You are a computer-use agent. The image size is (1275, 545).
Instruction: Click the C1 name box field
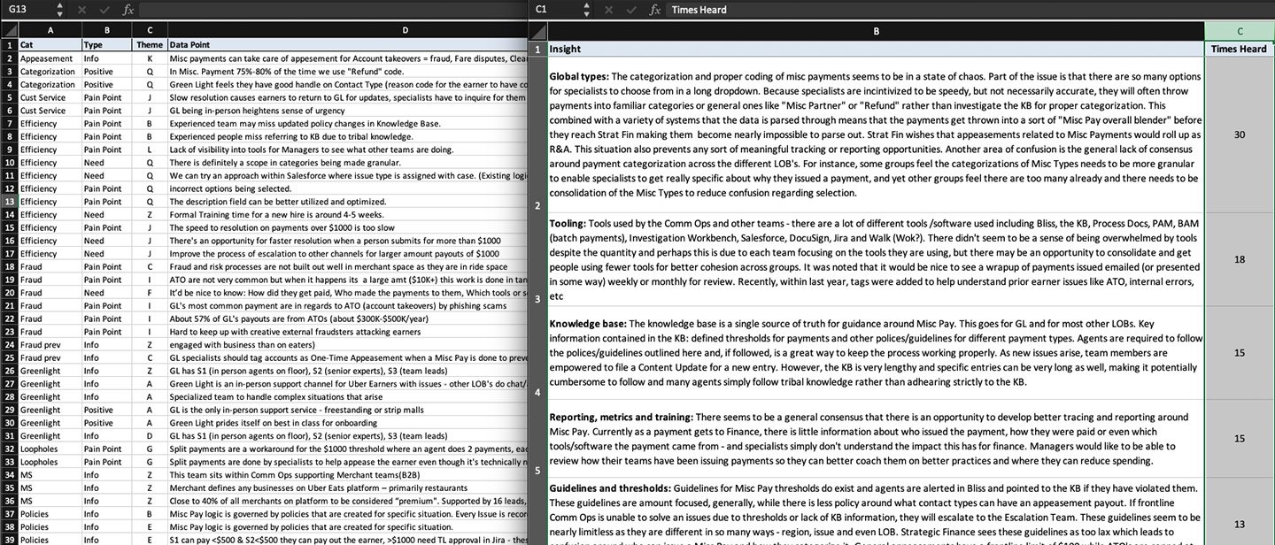pyautogui.click(x=556, y=10)
